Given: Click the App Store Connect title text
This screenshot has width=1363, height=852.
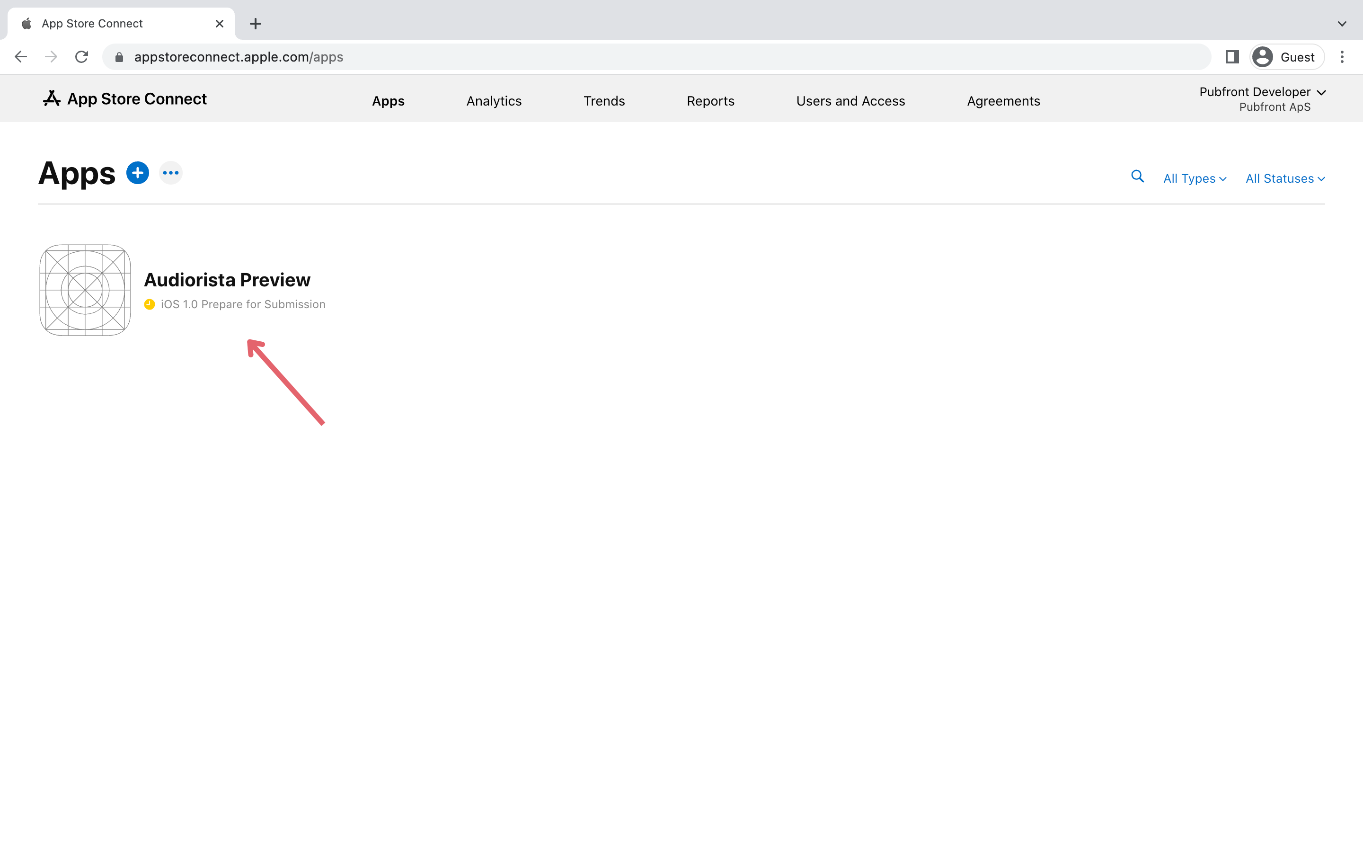Looking at the screenshot, I should (137, 98).
